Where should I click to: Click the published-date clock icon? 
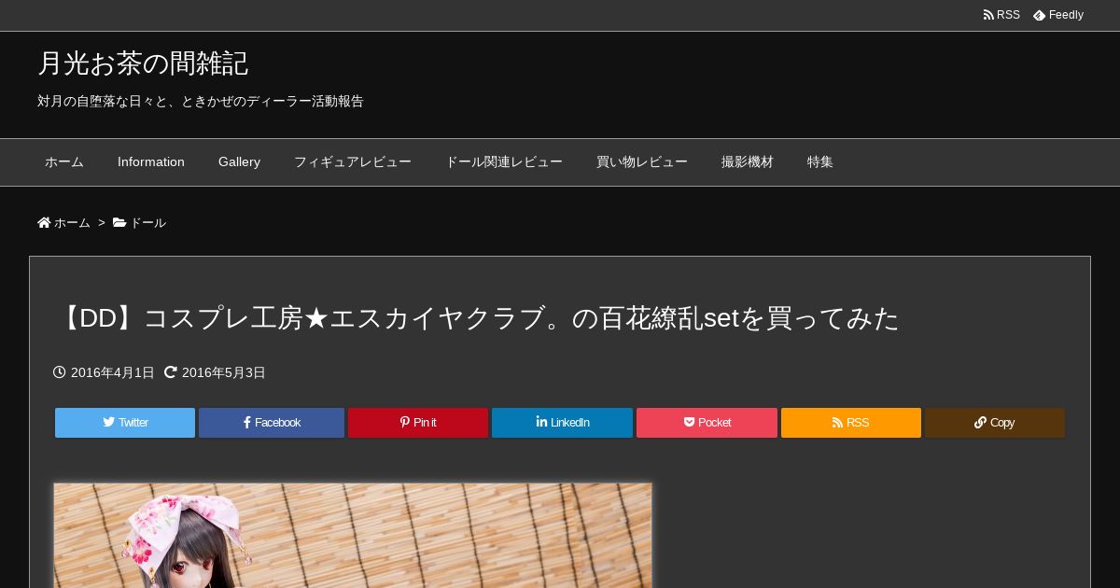[60, 372]
